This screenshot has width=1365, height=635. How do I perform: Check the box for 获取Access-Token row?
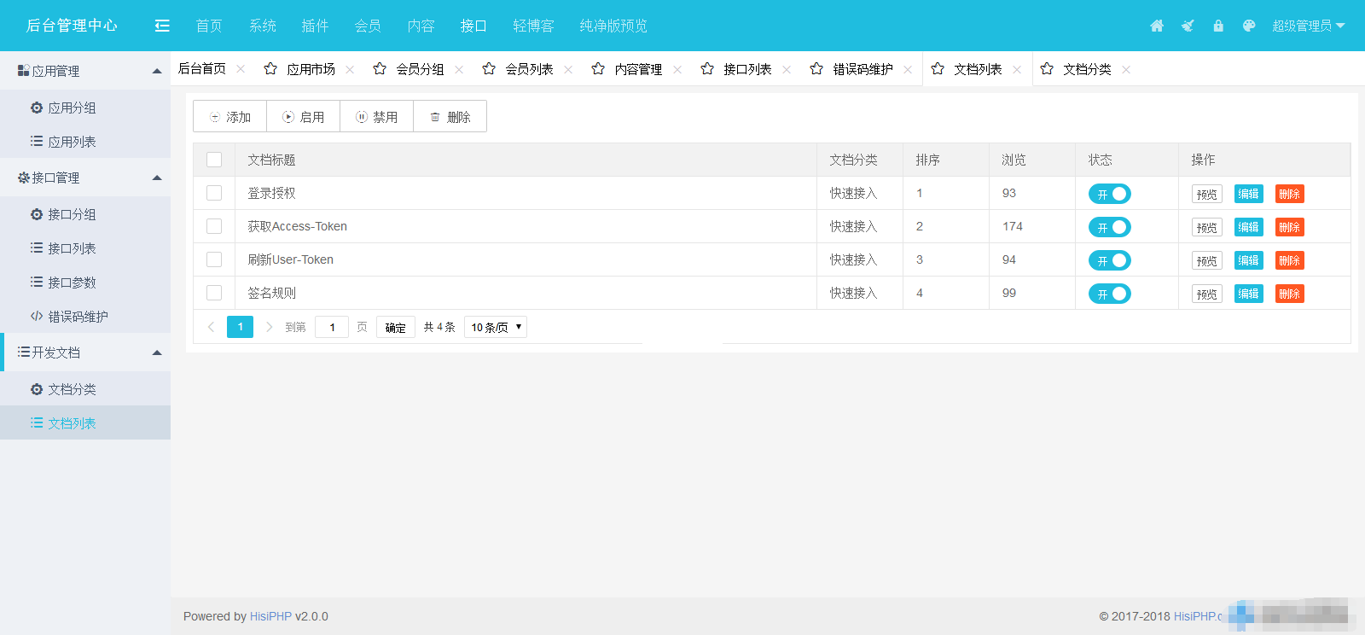click(x=214, y=226)
